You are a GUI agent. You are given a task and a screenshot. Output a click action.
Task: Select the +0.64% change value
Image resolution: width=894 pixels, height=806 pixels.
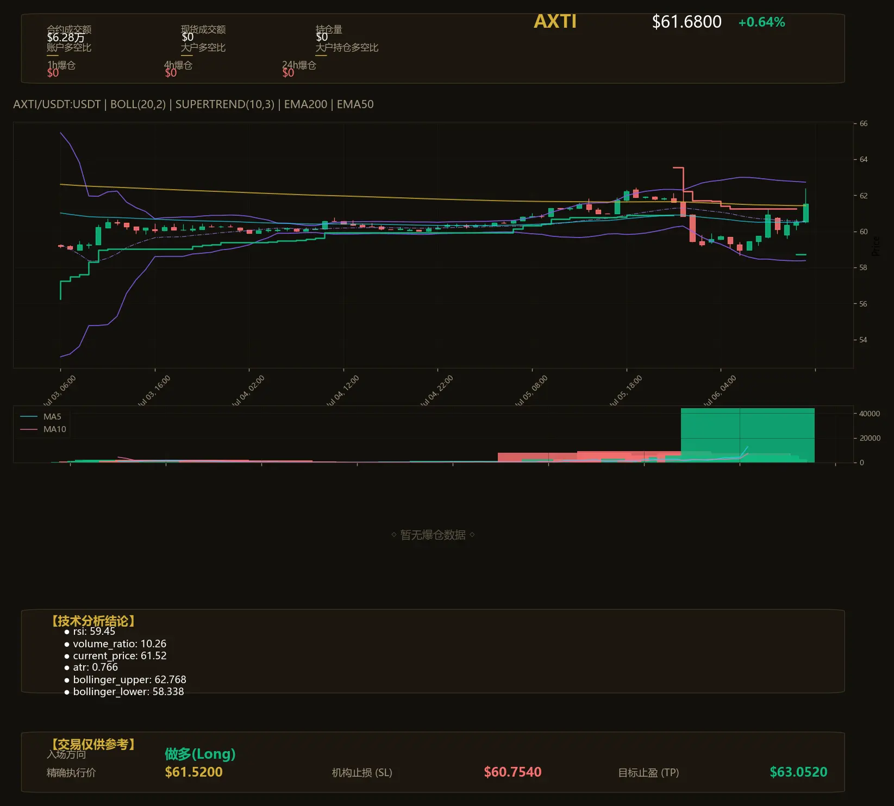tap(761, 22)
